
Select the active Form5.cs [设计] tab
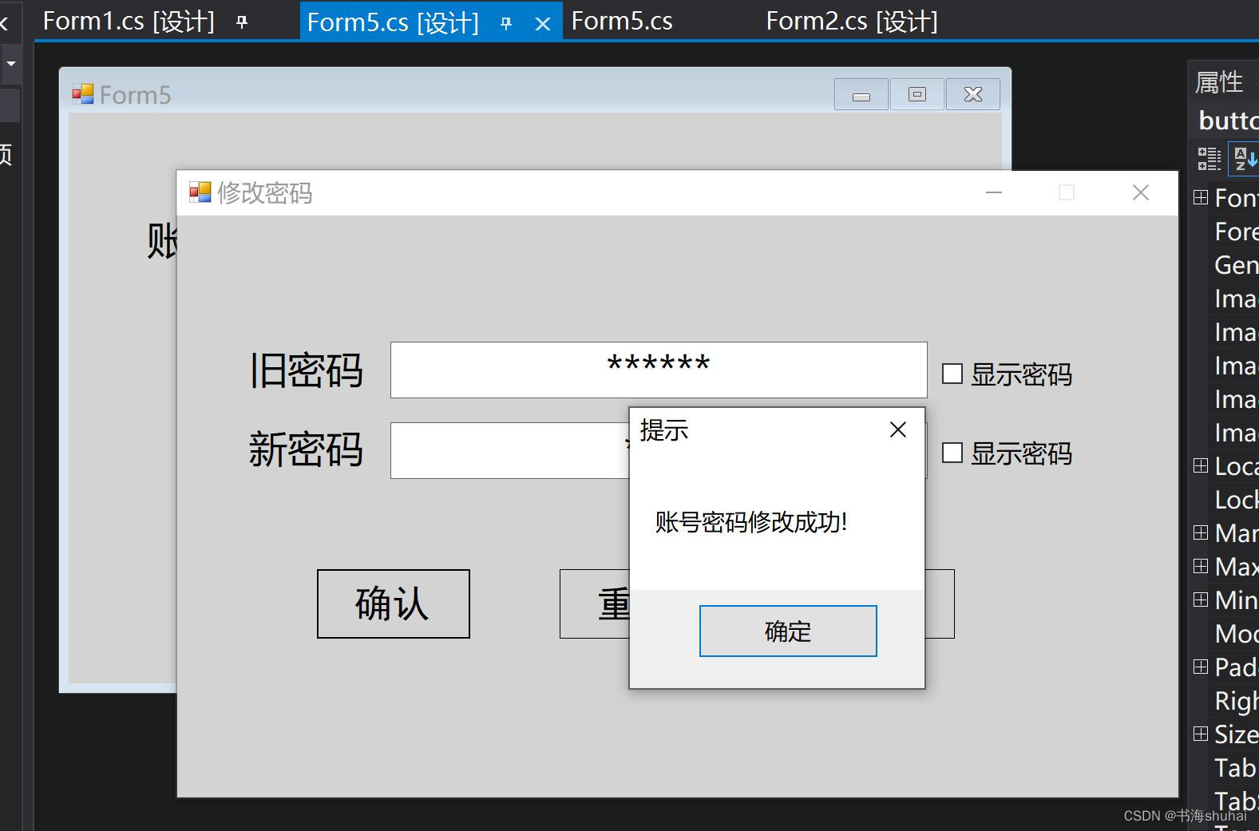(393, 22)
